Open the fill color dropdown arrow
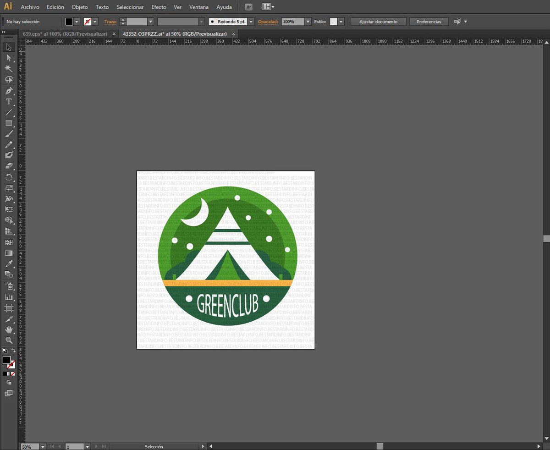The image size is (550, 450). 77,22
